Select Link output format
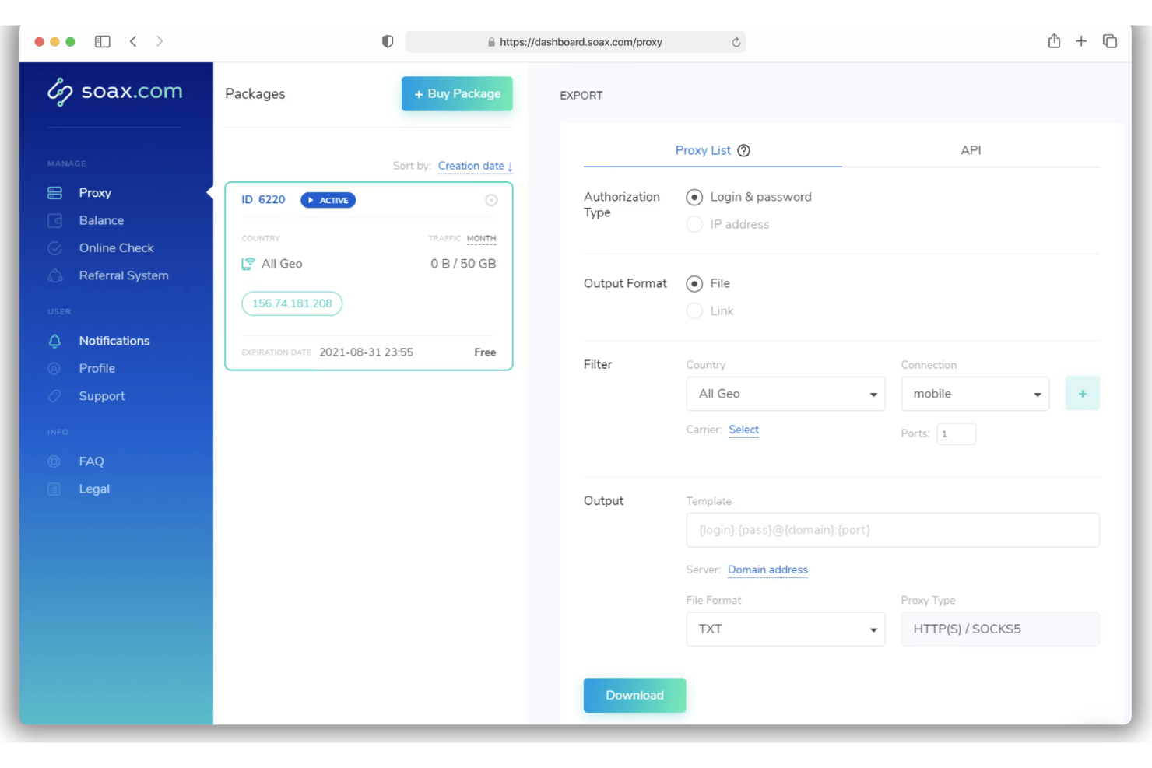 [x=694, y=311]
